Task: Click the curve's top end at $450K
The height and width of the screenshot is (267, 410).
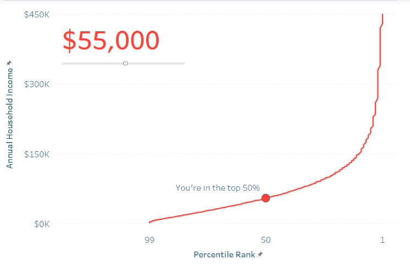Action: [x=383, y=15]
